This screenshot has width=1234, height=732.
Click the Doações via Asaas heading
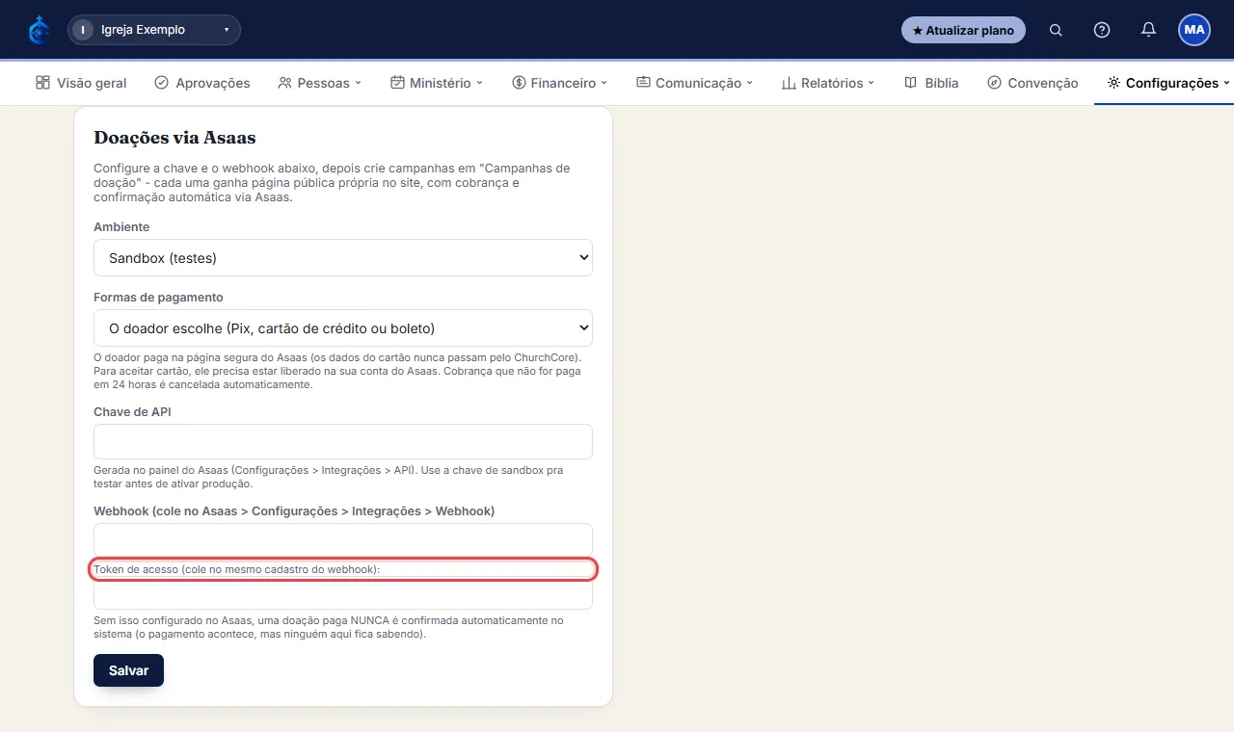174,138
